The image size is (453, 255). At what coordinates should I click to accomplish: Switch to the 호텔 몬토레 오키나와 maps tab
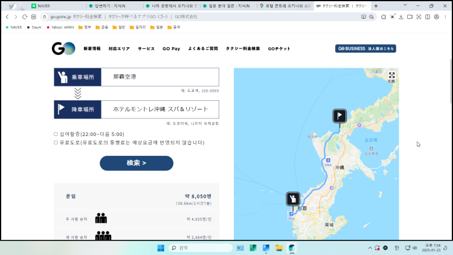(x=286, y=6)
